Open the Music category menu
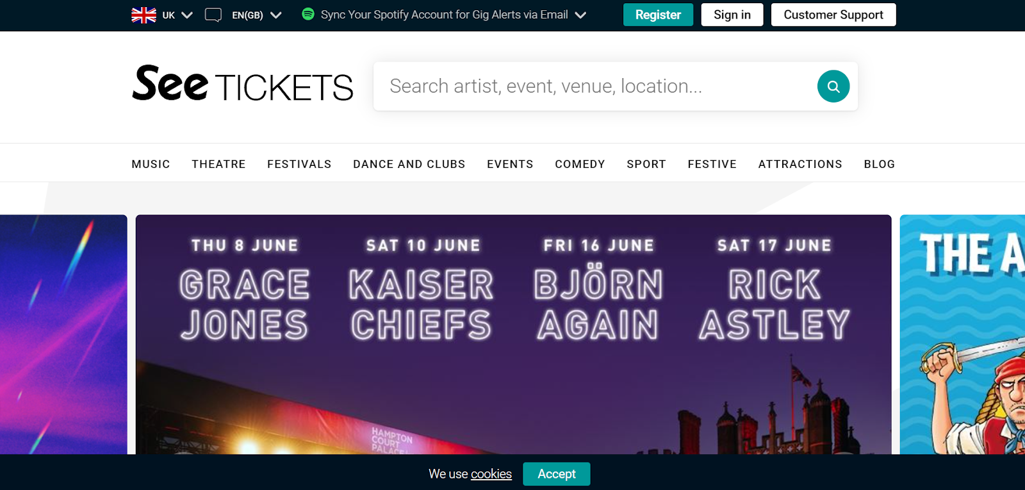The height and width of the screenshot is (490, 1025). [x=151, y=164]
